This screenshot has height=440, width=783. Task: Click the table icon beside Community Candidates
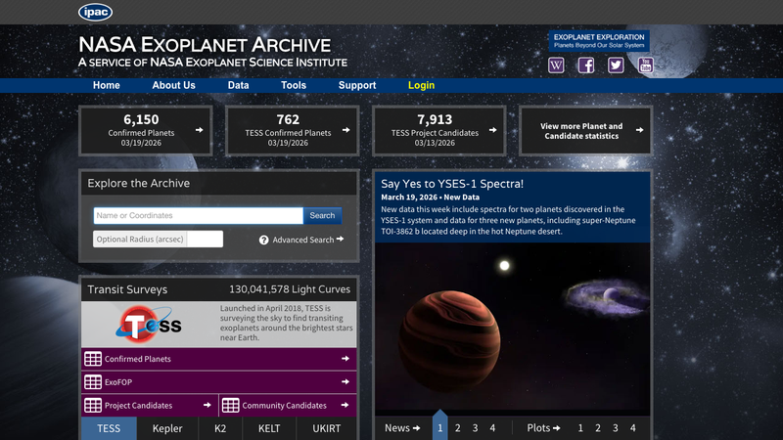pyautogui.click(x=230, y=405)
